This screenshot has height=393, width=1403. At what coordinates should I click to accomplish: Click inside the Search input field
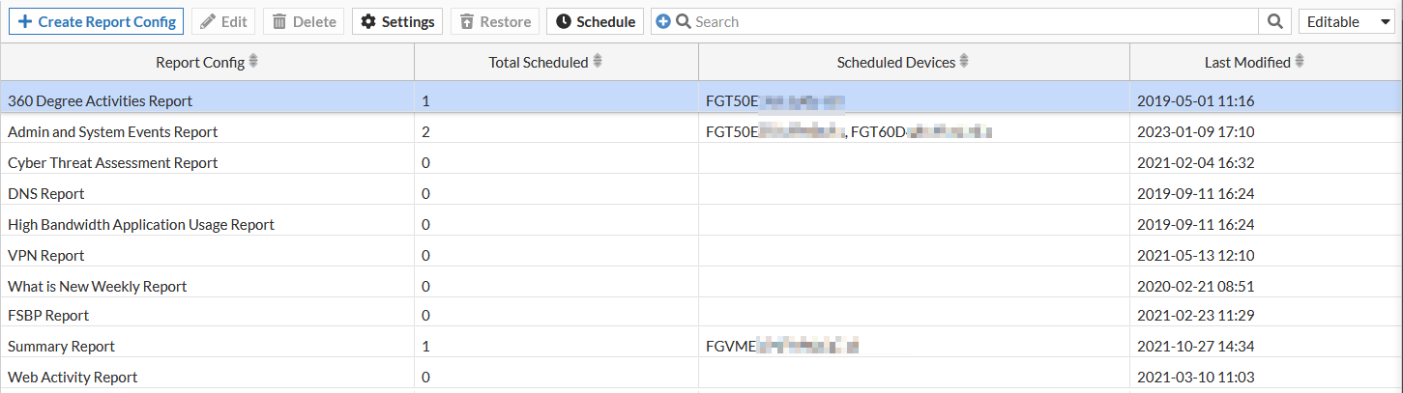[x=967, y=21]
